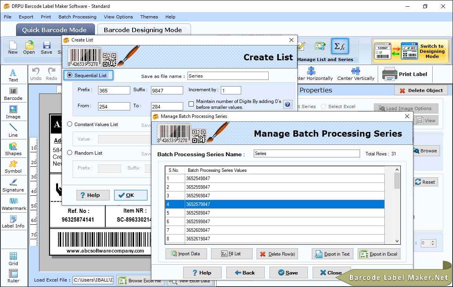Click Export in Excel button
Viewport: 453px width, 287px height.
[379, 254]
